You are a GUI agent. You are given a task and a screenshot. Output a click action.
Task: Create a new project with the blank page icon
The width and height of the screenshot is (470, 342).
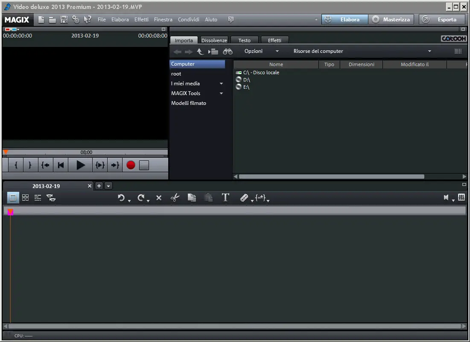point(41,20)
